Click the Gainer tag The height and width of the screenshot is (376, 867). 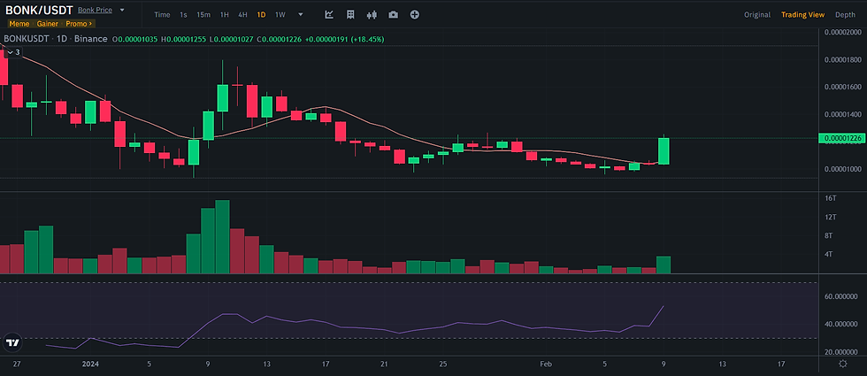(48, 24)
